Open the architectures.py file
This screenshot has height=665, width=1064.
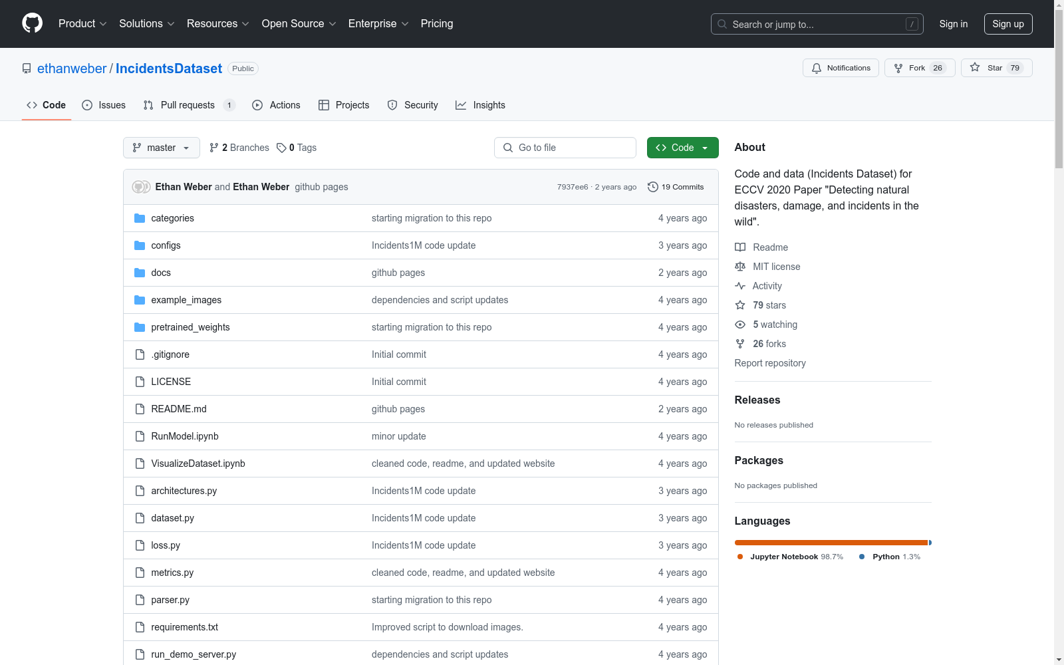(184, 491)
